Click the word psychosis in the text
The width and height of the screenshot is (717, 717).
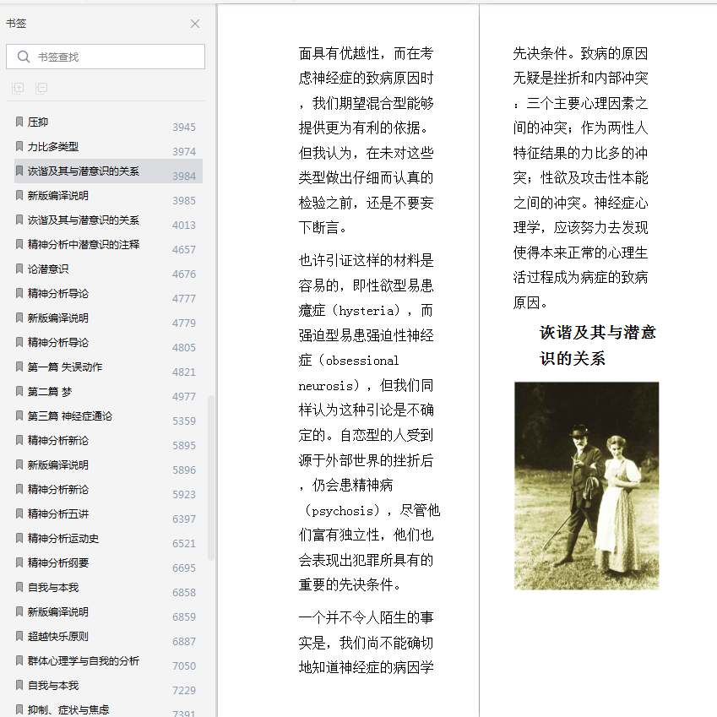point(345,511)
